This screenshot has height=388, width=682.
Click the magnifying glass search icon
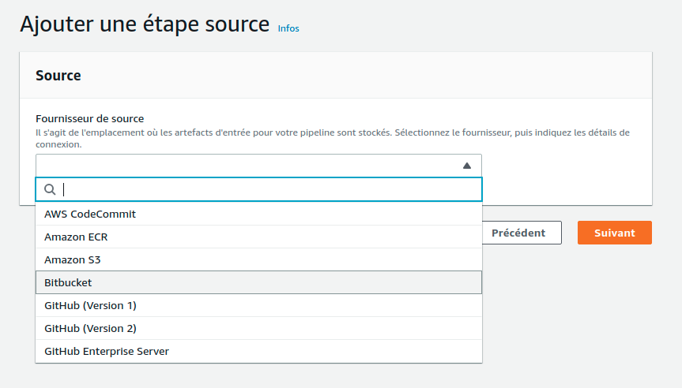[50, 189]
